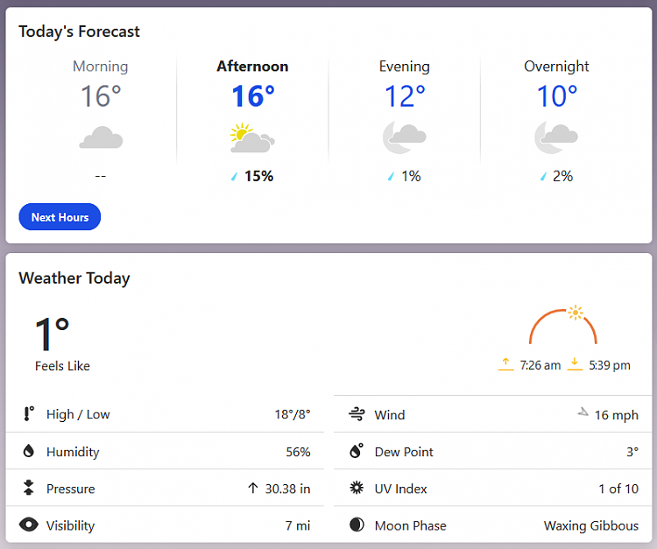This screenshot has width=657, height=549.
Task: Click the wind direction arrow indicator
Action: [583, 412]
